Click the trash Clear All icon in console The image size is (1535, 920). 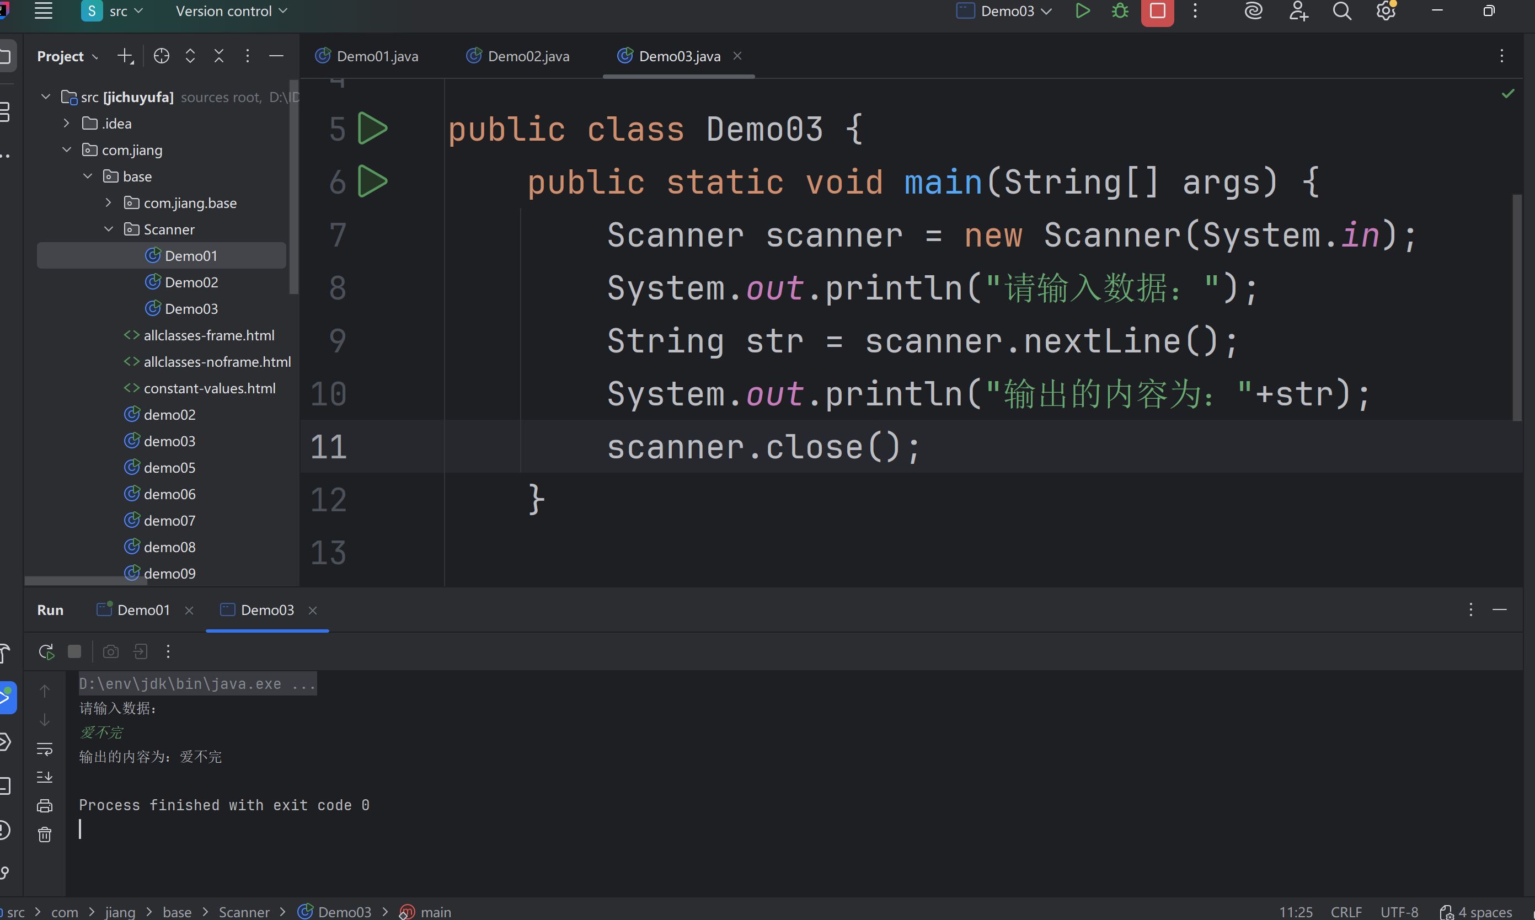pos(45,835)
